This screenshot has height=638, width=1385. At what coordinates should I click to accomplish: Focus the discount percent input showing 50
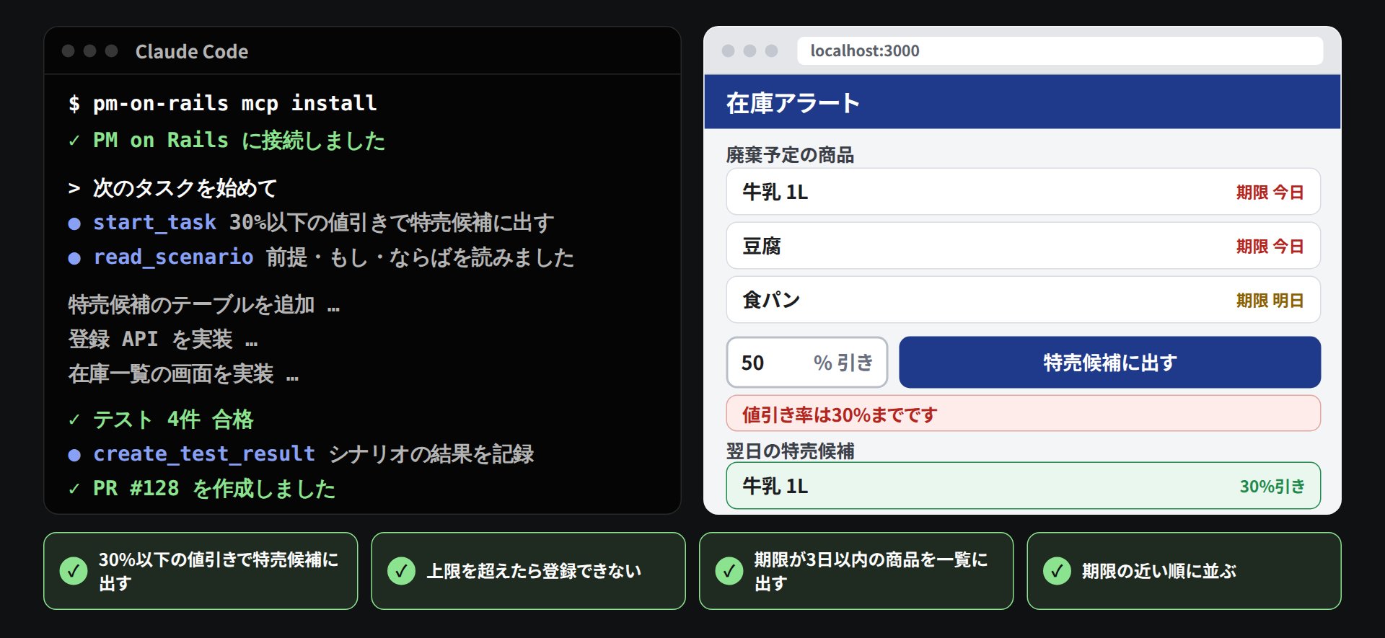tap(806, 363)
